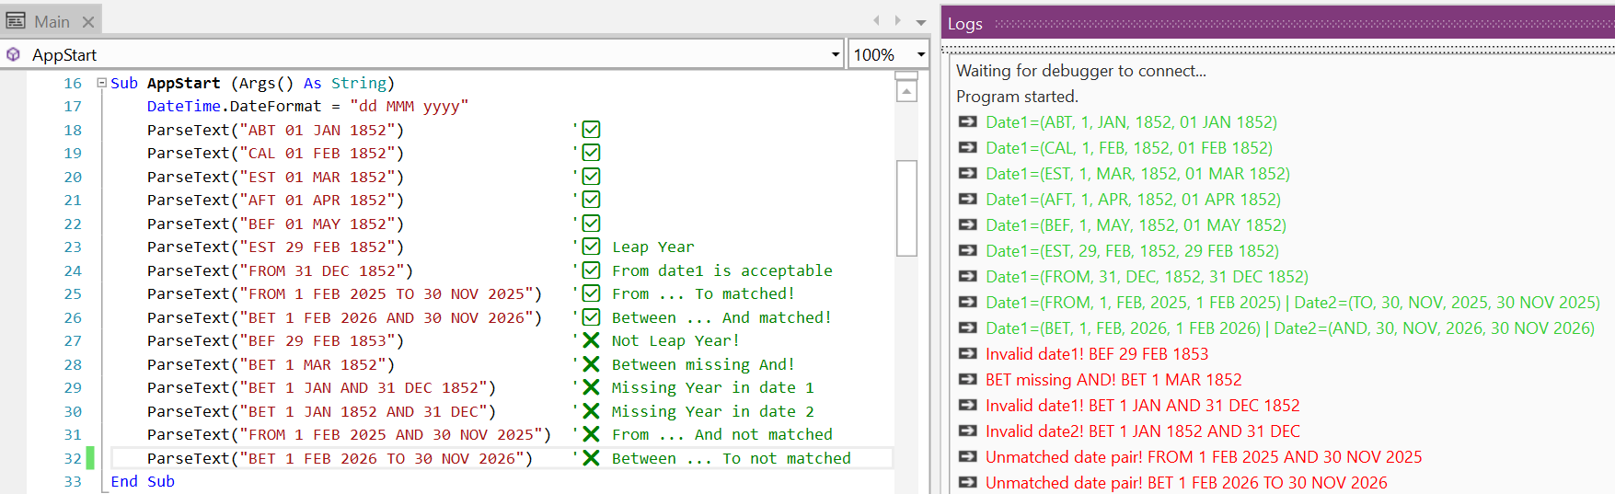Click the green check box on line 18

[591, 130]
